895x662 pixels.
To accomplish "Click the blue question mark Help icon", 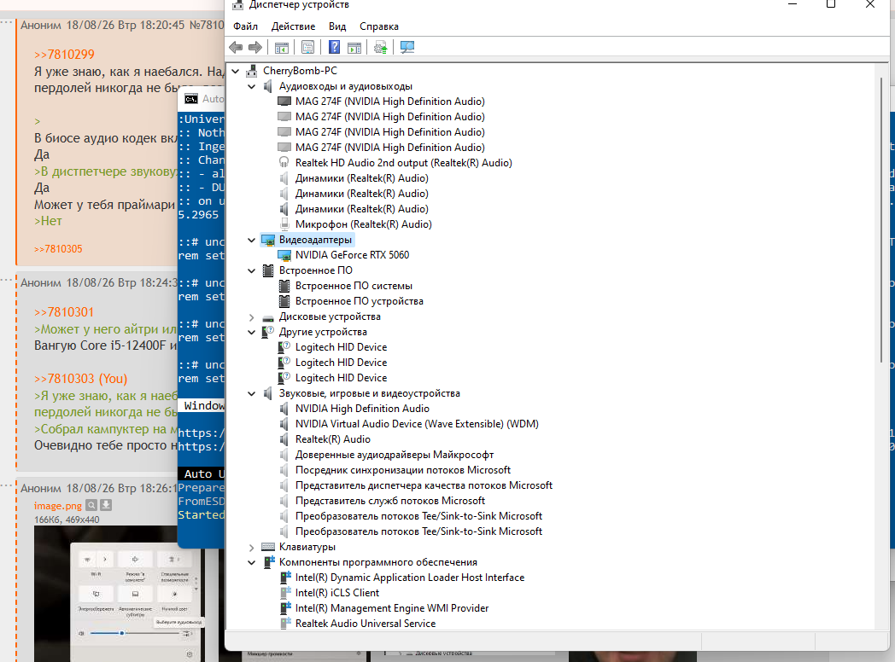I will pyautogui.click(x=335, y=47).
